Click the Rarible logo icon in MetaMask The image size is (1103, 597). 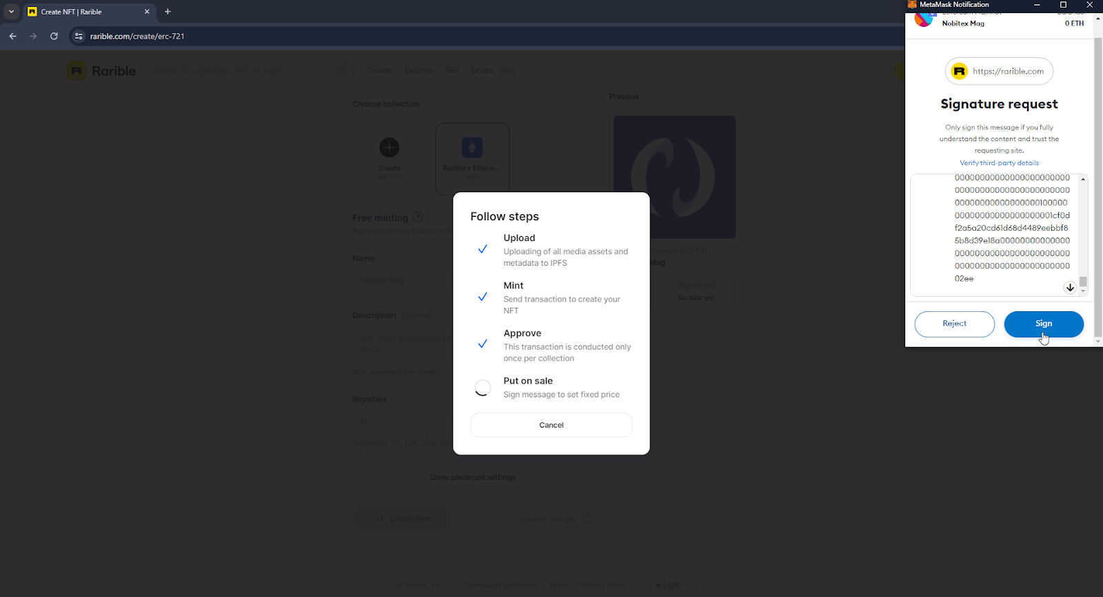(959, 72)
